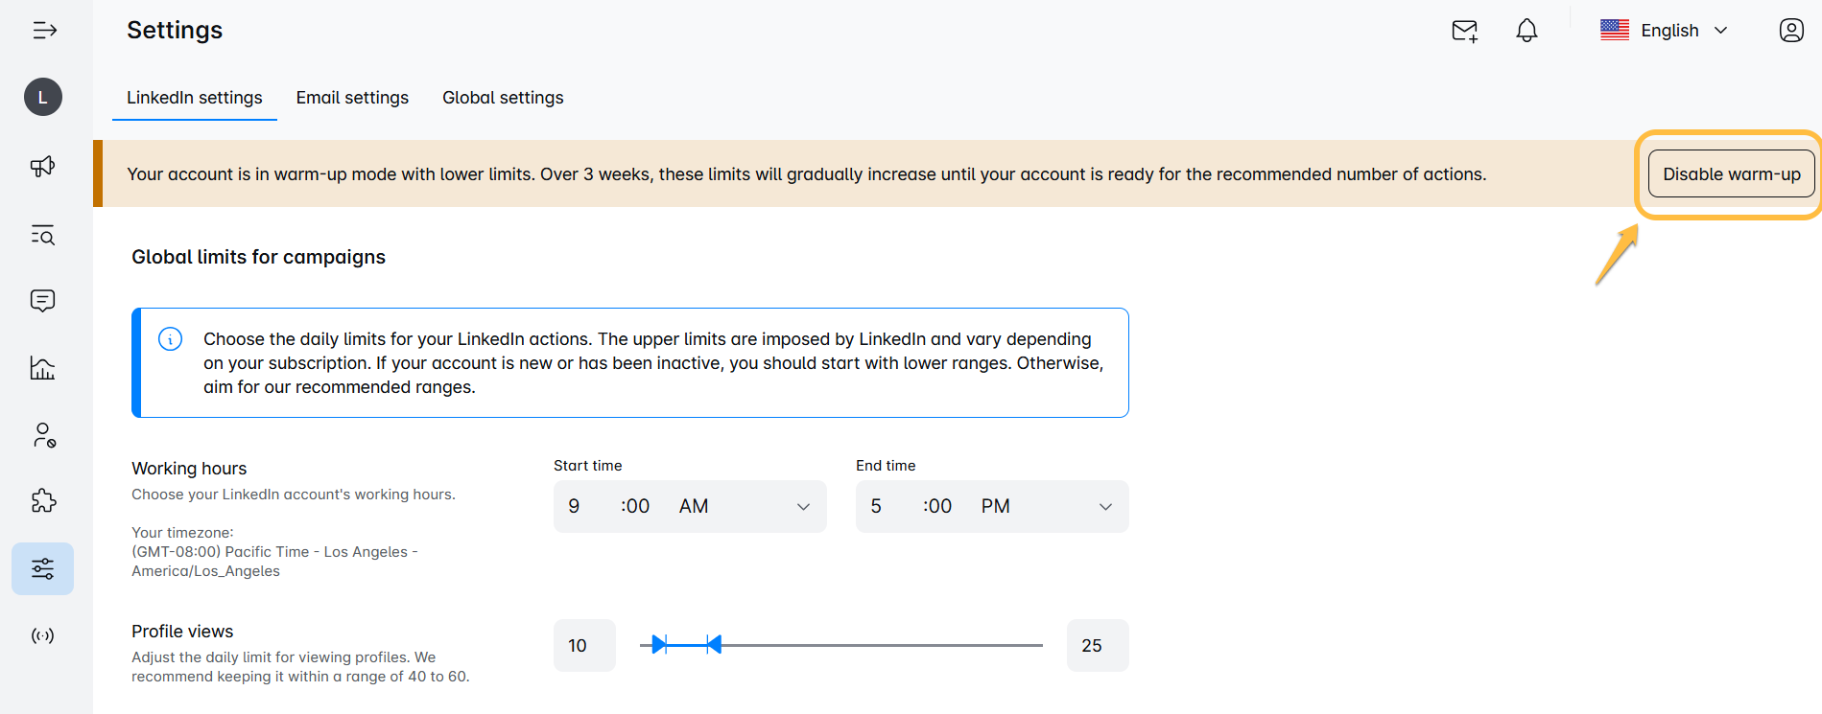This screenshot has height=714, width=1822.
Task: Click the Profile views minimum value field
Action: (x=584, y=645)
